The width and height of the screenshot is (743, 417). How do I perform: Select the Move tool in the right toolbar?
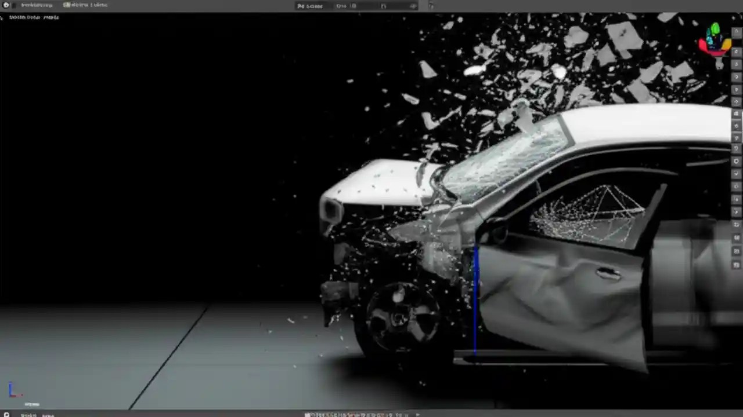[x=736, y=52]
